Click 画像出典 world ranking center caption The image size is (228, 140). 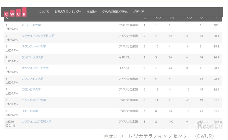click(x=159, y=136)
